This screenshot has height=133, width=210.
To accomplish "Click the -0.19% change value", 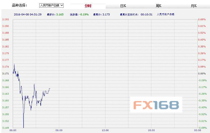I will [83, 14].
